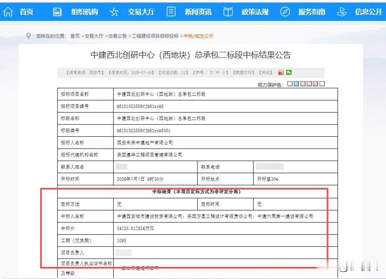
Task: Click the 政策法规 book icon
Action: click(x=228, y=12)
